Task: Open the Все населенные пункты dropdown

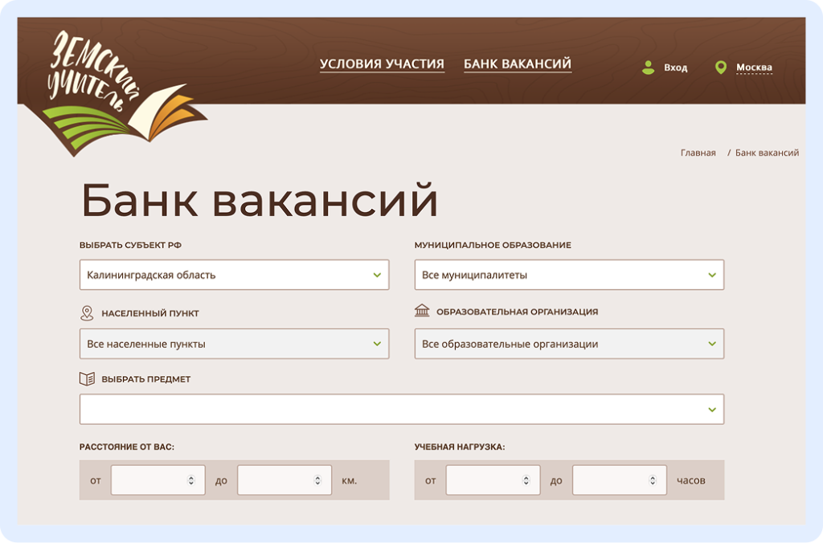Action: (234, 343)
